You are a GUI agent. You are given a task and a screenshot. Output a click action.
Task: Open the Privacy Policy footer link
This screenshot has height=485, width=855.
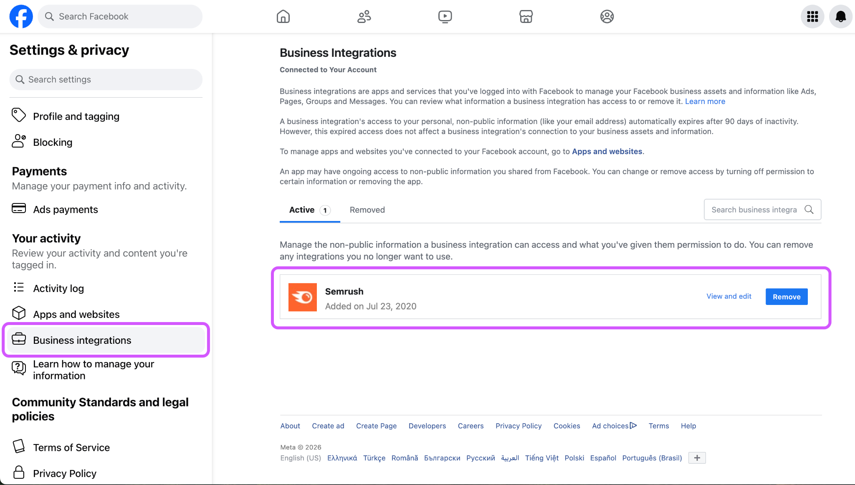pyautogui.click(x=518, y=426)
